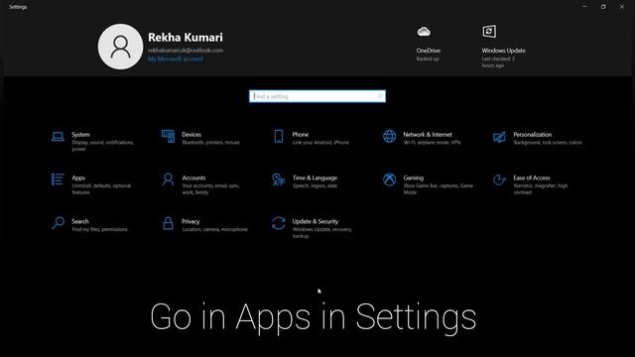Open the Apps list icon
The width and height of the screenshot is (635, 357).
[x=58, y=179]
